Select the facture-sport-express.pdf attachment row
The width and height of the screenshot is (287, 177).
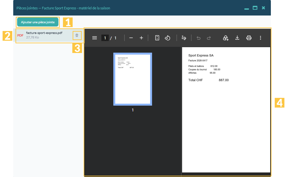click(48, 35)
